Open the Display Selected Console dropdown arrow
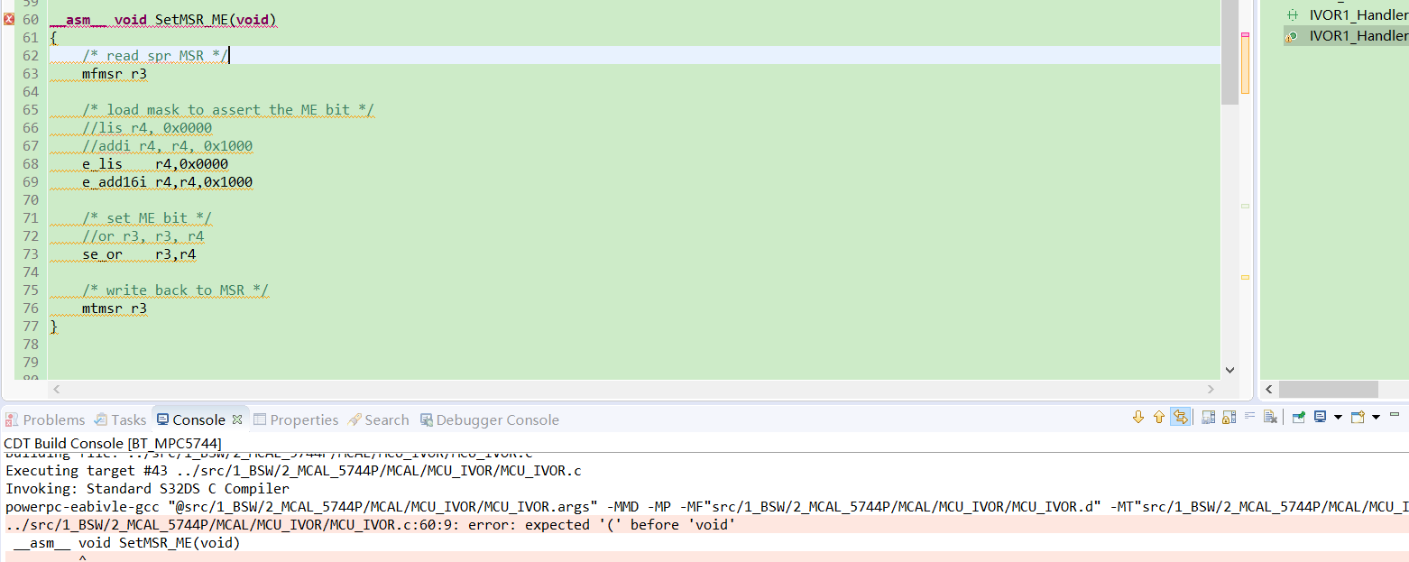 coord(1338,417)
